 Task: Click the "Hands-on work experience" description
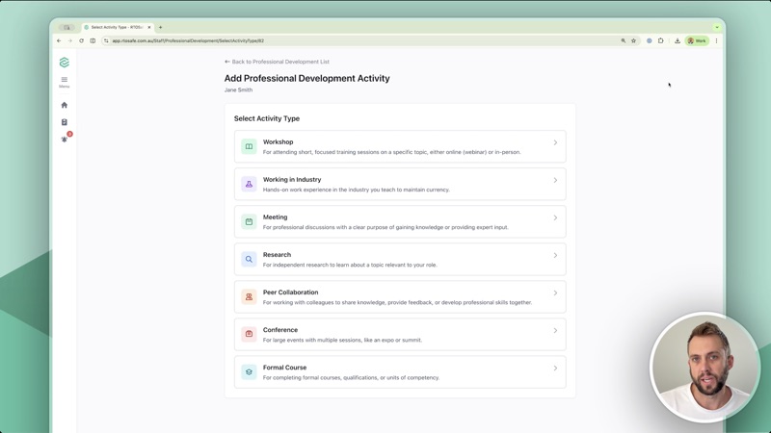click(356, 190)
